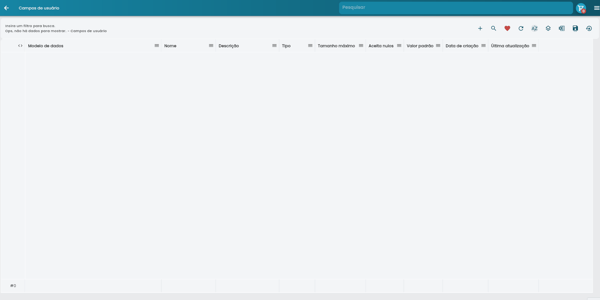Export the grid to Excel

click(562, 29)
